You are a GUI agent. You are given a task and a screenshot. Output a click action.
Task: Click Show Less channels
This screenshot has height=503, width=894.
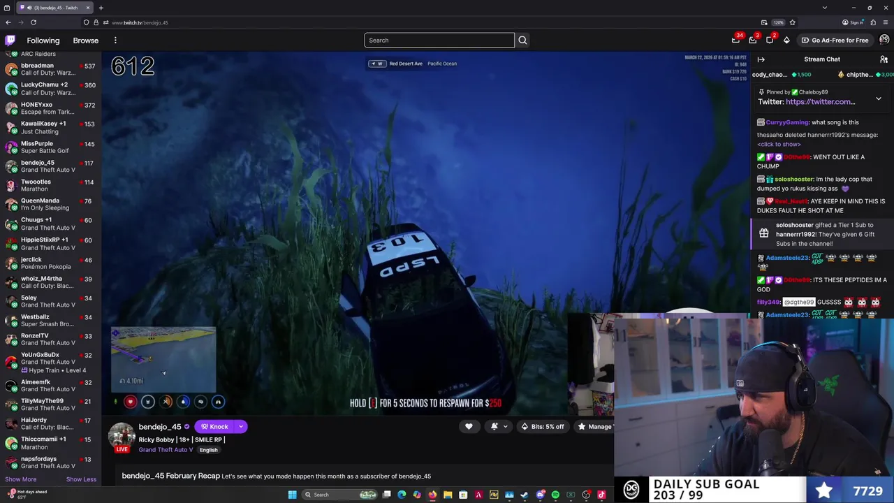coord(81,479)
